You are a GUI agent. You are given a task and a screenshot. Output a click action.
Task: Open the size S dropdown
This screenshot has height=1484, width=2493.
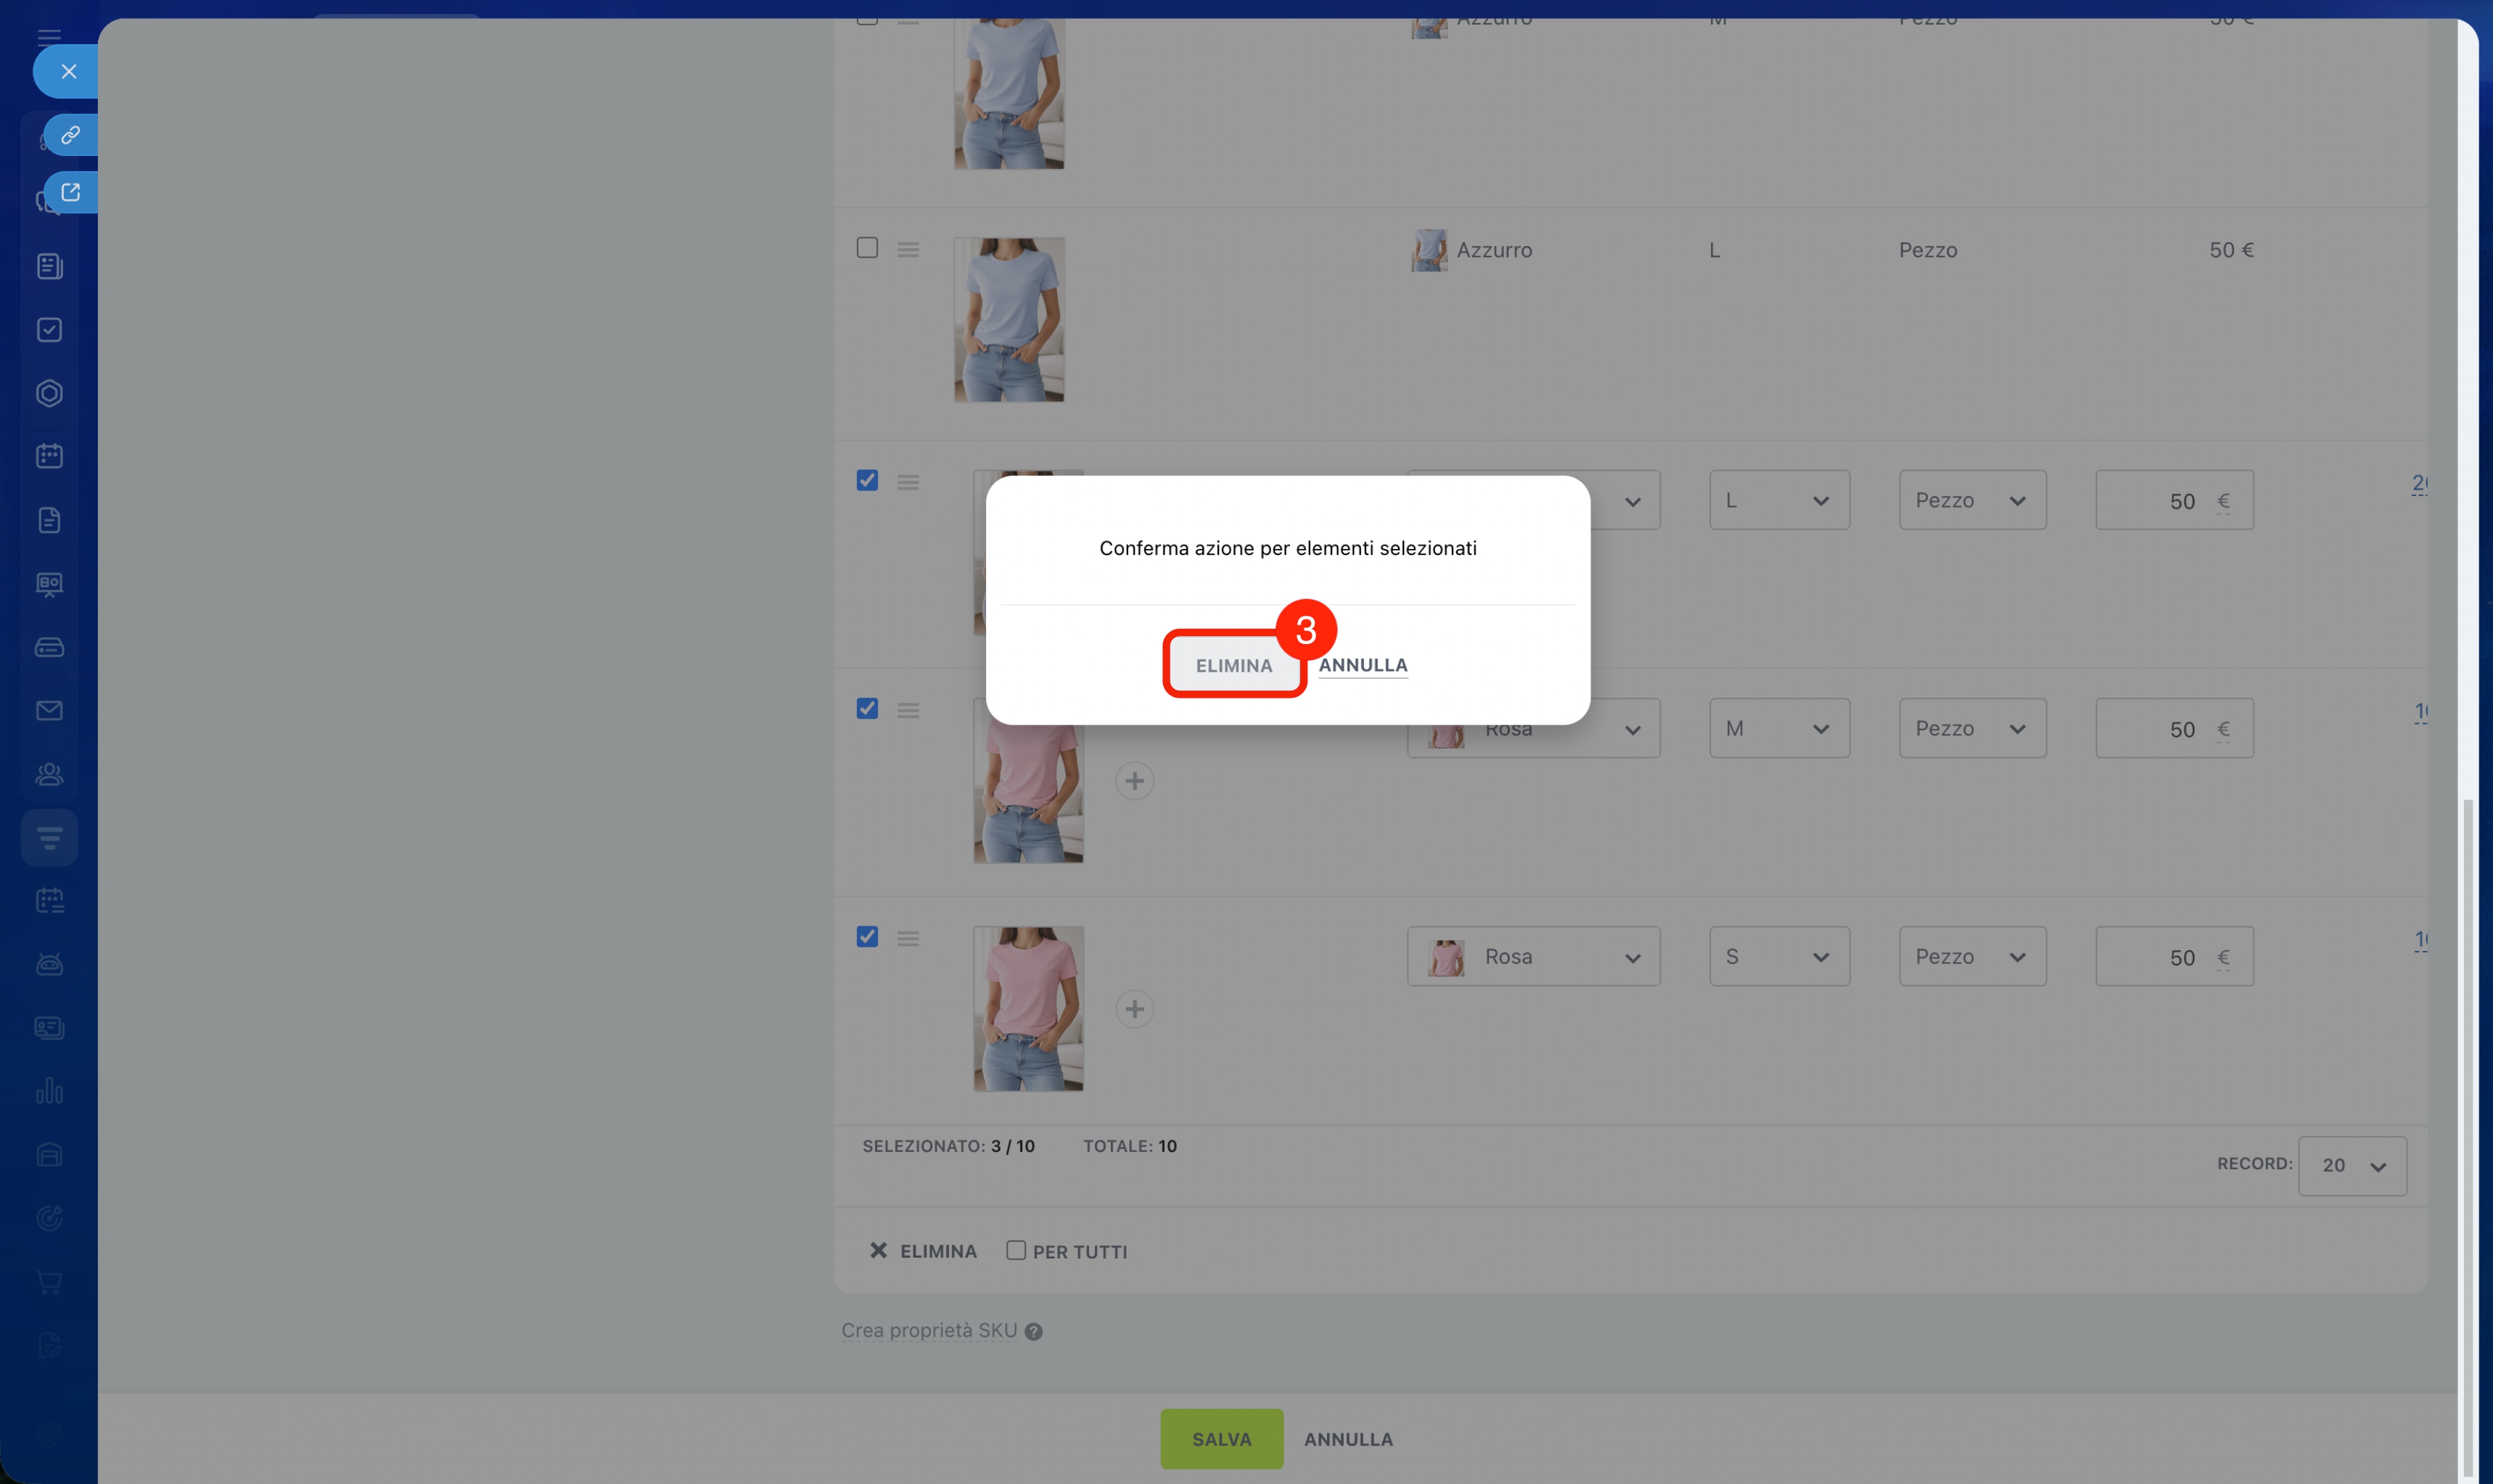click(1778, 957)
